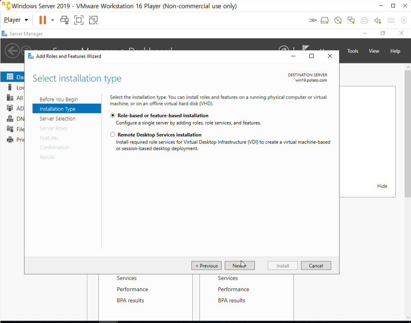Toggle Unity mode icon in VMware toolbar
The height and width of the screenshot is (323, 411).
click(93, 20)
